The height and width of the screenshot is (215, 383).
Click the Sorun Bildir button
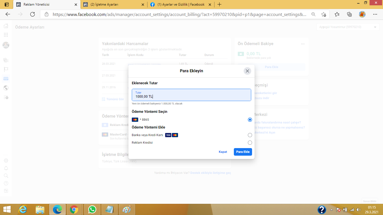(370, 201)
